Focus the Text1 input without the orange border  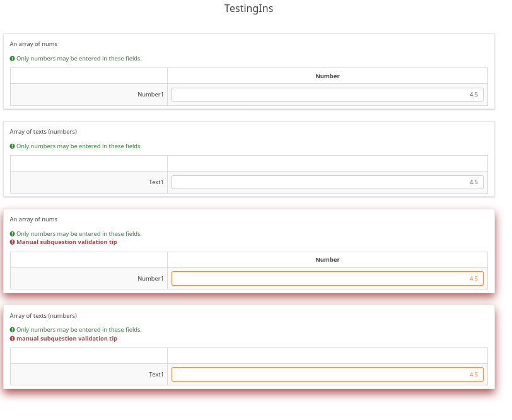(327, 182)
